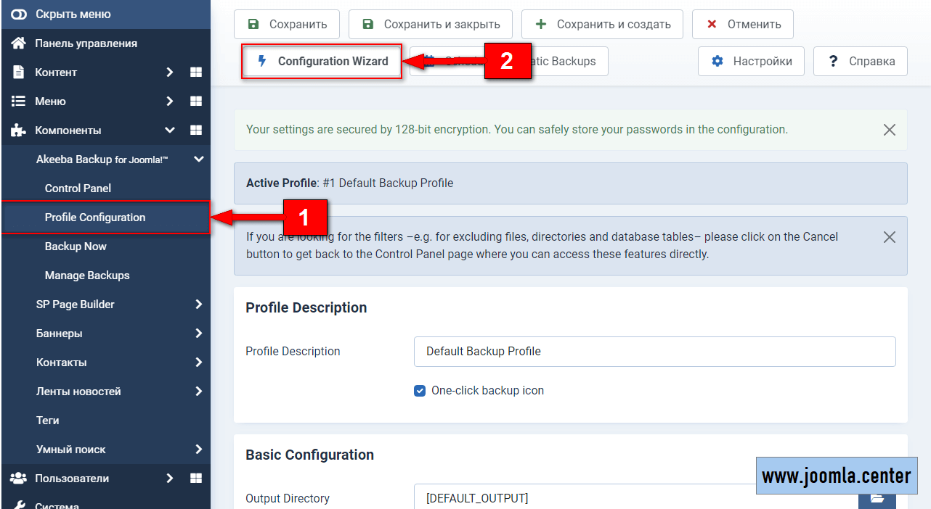
Task: Dismiss the 128-bit encryption notice
Action: point(889,130)
